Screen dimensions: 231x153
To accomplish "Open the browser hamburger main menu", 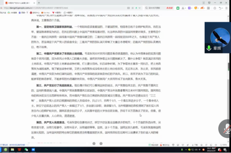I will click(x=226, y=8).
